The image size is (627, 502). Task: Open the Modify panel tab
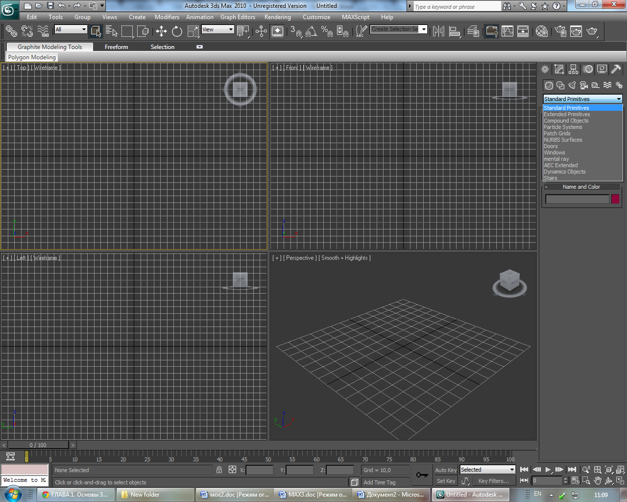click(x=559, y=70)
